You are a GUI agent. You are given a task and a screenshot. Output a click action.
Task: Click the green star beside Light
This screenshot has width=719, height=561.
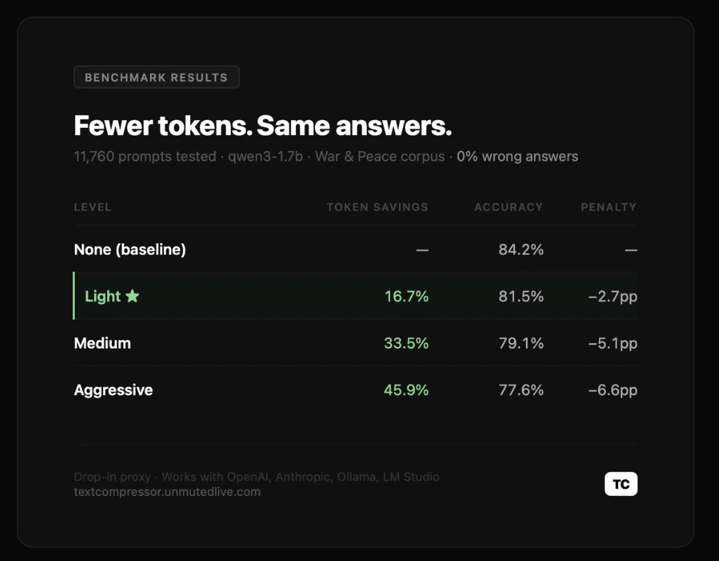pos(132,296)
